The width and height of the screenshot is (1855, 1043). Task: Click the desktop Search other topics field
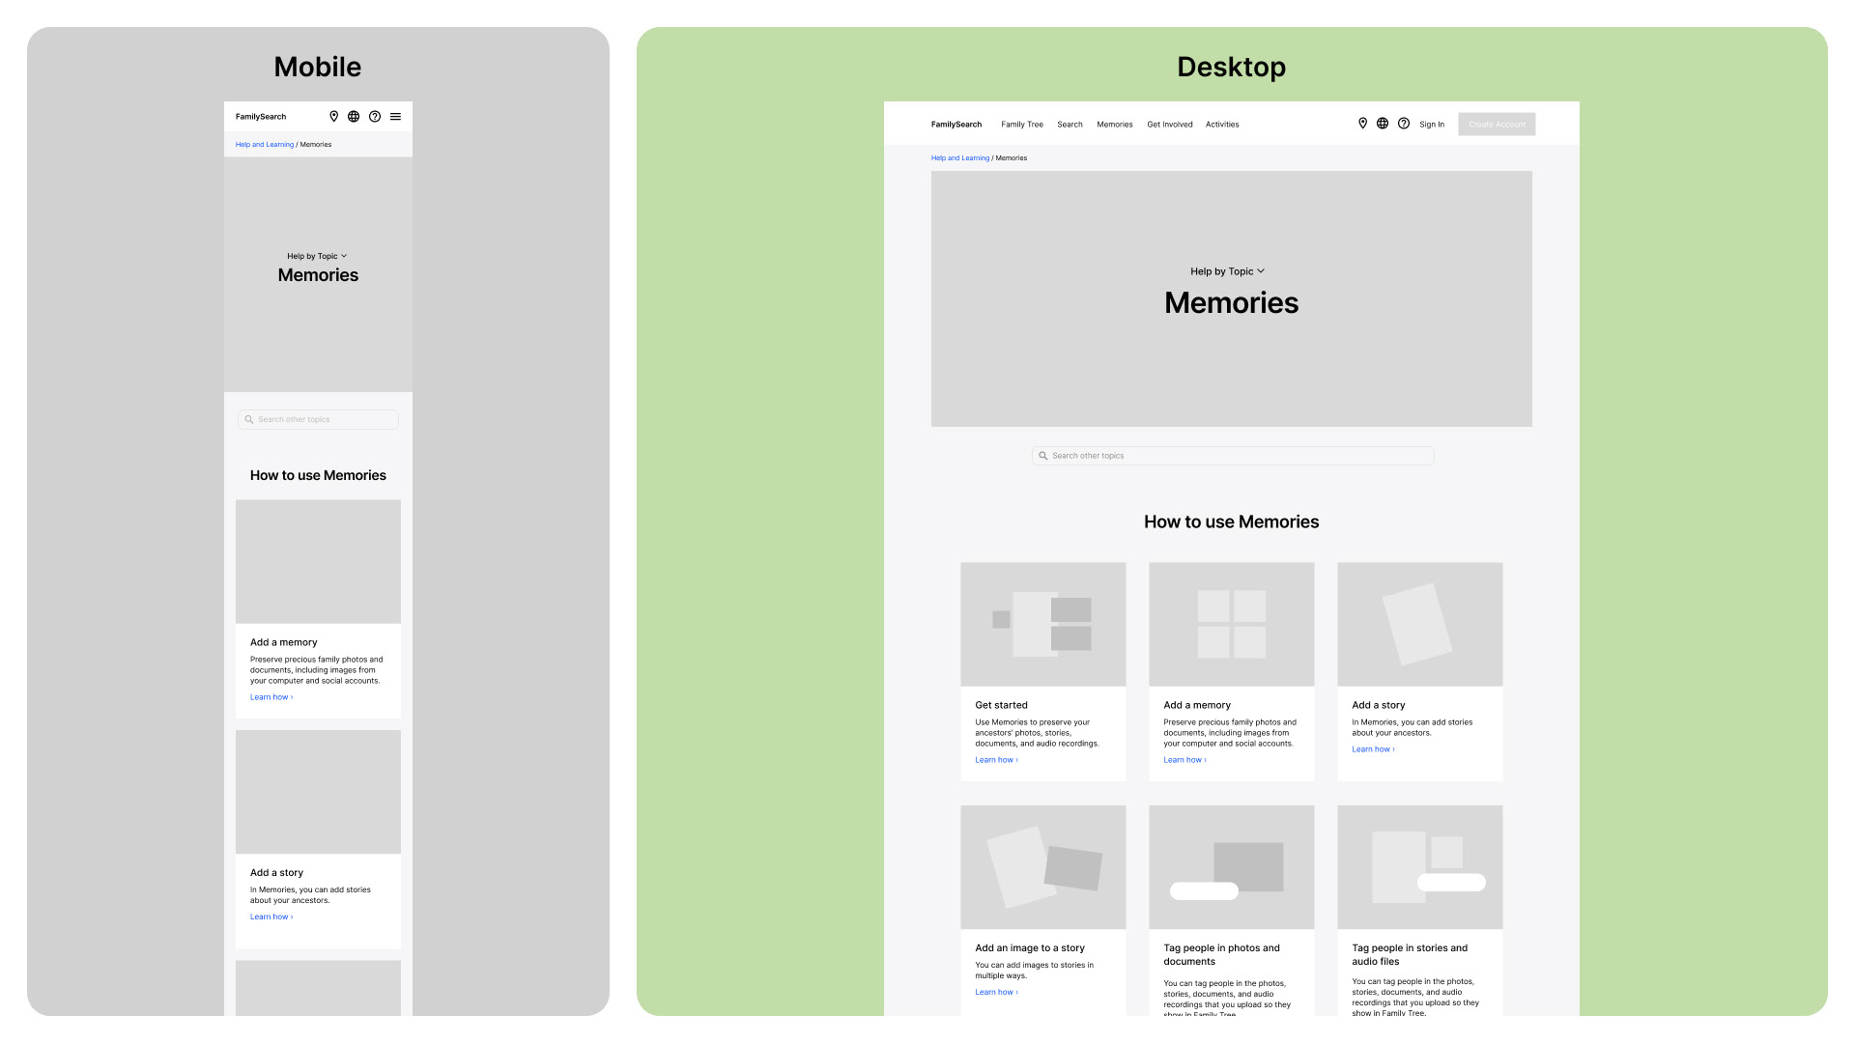click(x=1233, y=456)
